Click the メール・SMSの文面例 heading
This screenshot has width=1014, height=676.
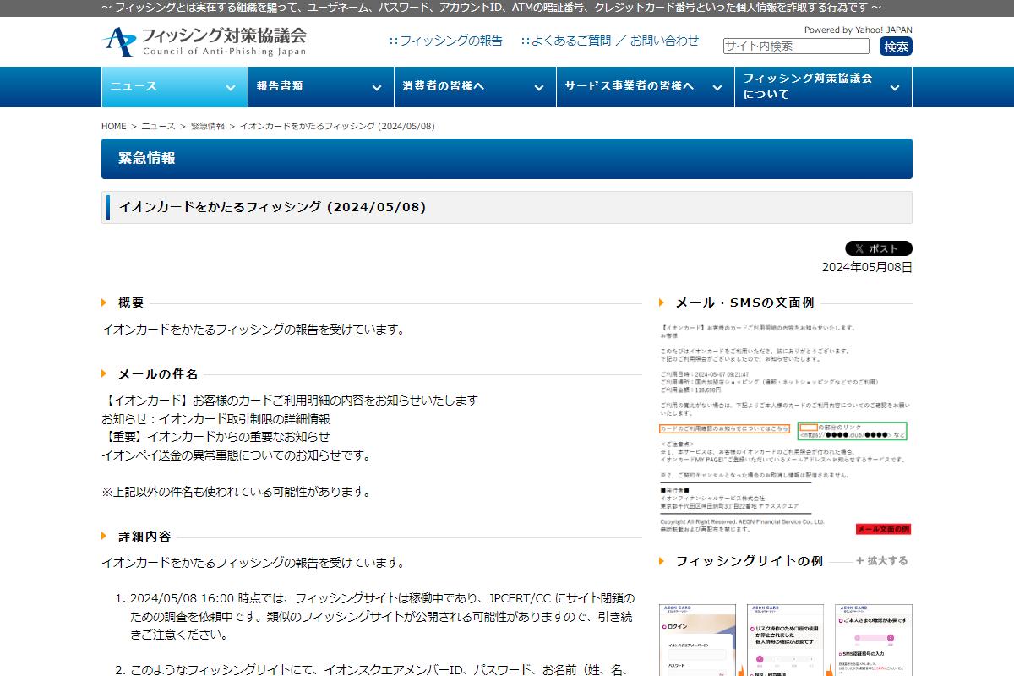pyautogui.click(x=744, y=303)
